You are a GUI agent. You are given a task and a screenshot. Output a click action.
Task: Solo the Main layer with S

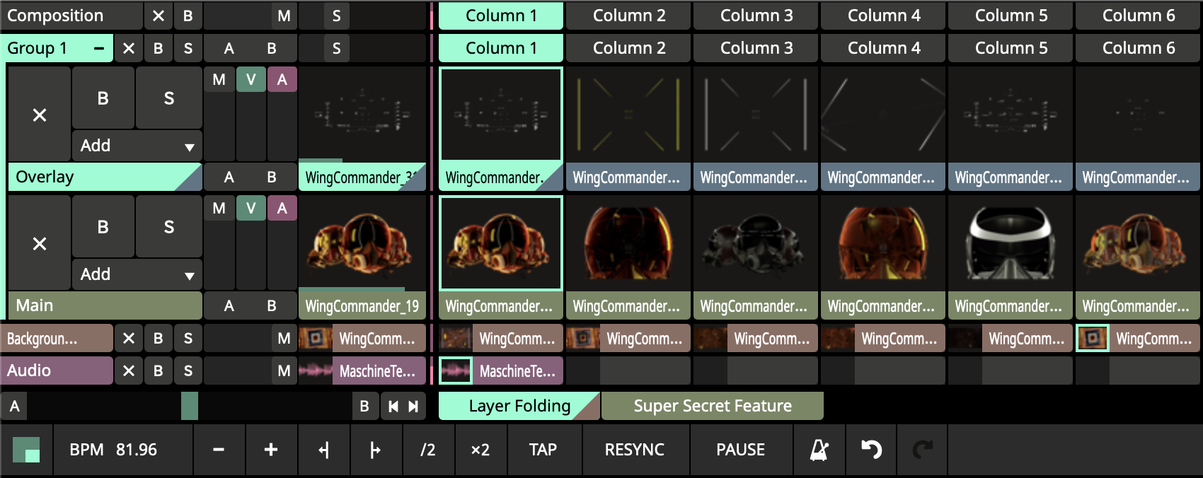pos(169,227)
